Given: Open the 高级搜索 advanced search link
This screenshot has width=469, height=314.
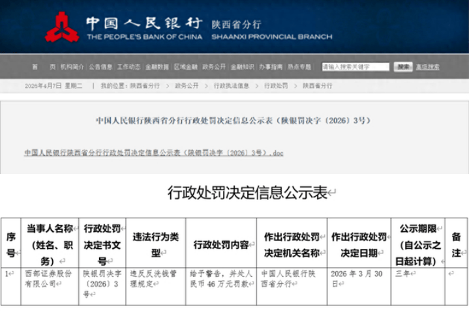Looking at the screenshot, I should click(x=428, y=67).
